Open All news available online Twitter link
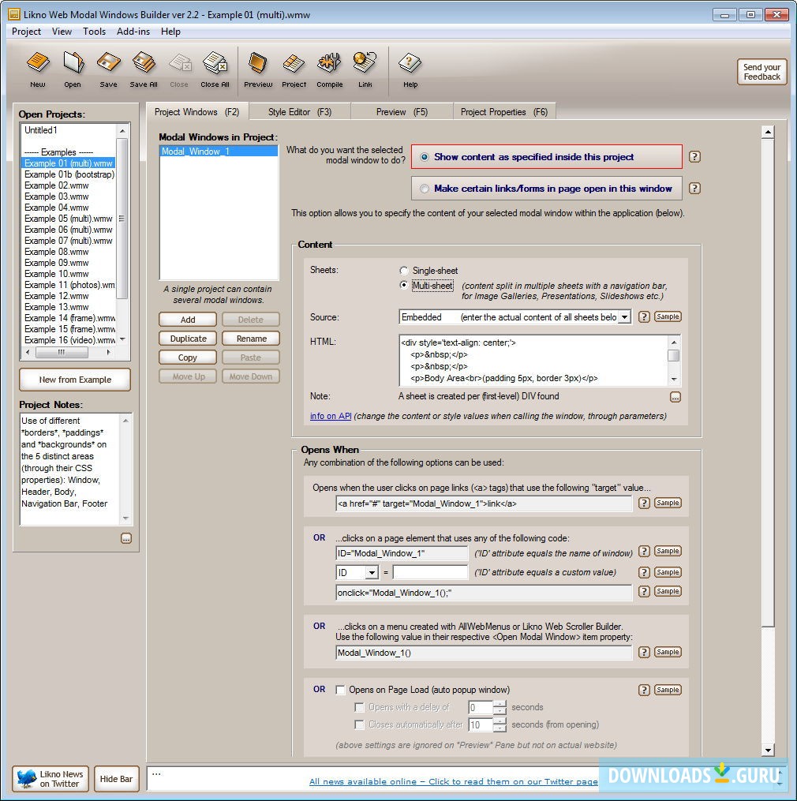This screenshot has width=797, height=801. coord(453,781)
